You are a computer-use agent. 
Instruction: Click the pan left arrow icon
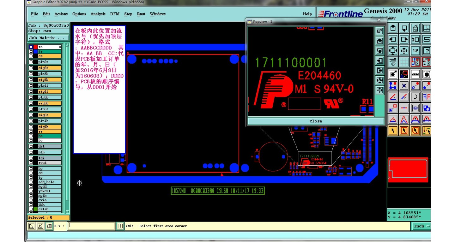(x=393, y=39)
